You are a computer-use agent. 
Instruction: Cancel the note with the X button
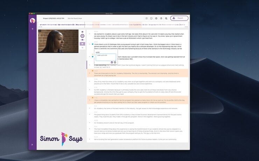[x=115, y=62]
